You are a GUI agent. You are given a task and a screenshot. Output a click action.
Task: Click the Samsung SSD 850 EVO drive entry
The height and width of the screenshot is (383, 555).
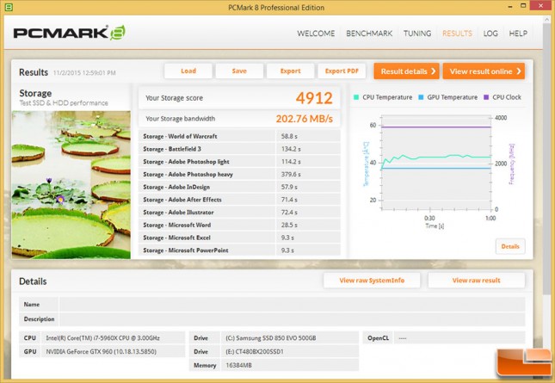(x=271, y=338)
